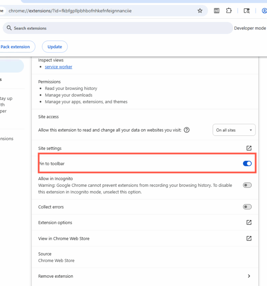Click Developer mode in the header
The width and height of the screenshot is (267, 286).
click(250, 28)
